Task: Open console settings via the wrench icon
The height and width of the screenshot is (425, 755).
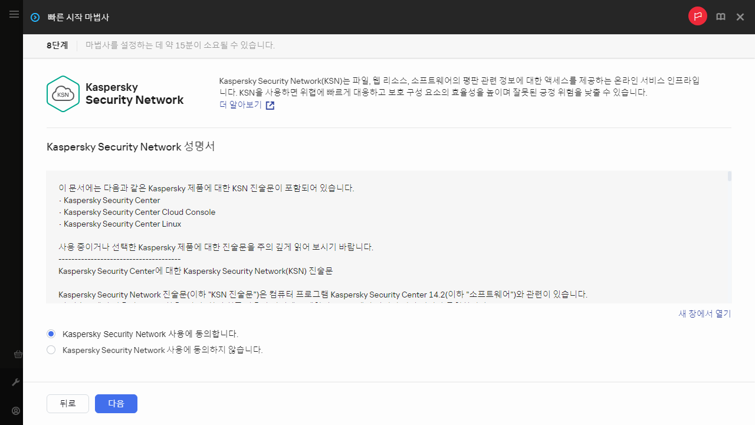Action: [15, 382]
